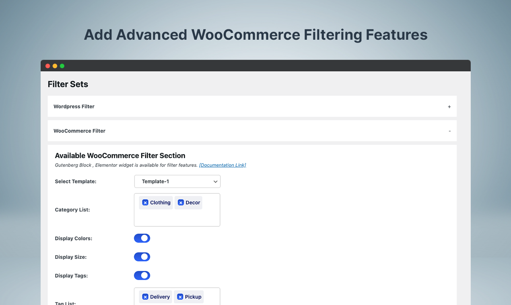Toggle the Display Size switch

pyautogui.click(x=142, y=257)
